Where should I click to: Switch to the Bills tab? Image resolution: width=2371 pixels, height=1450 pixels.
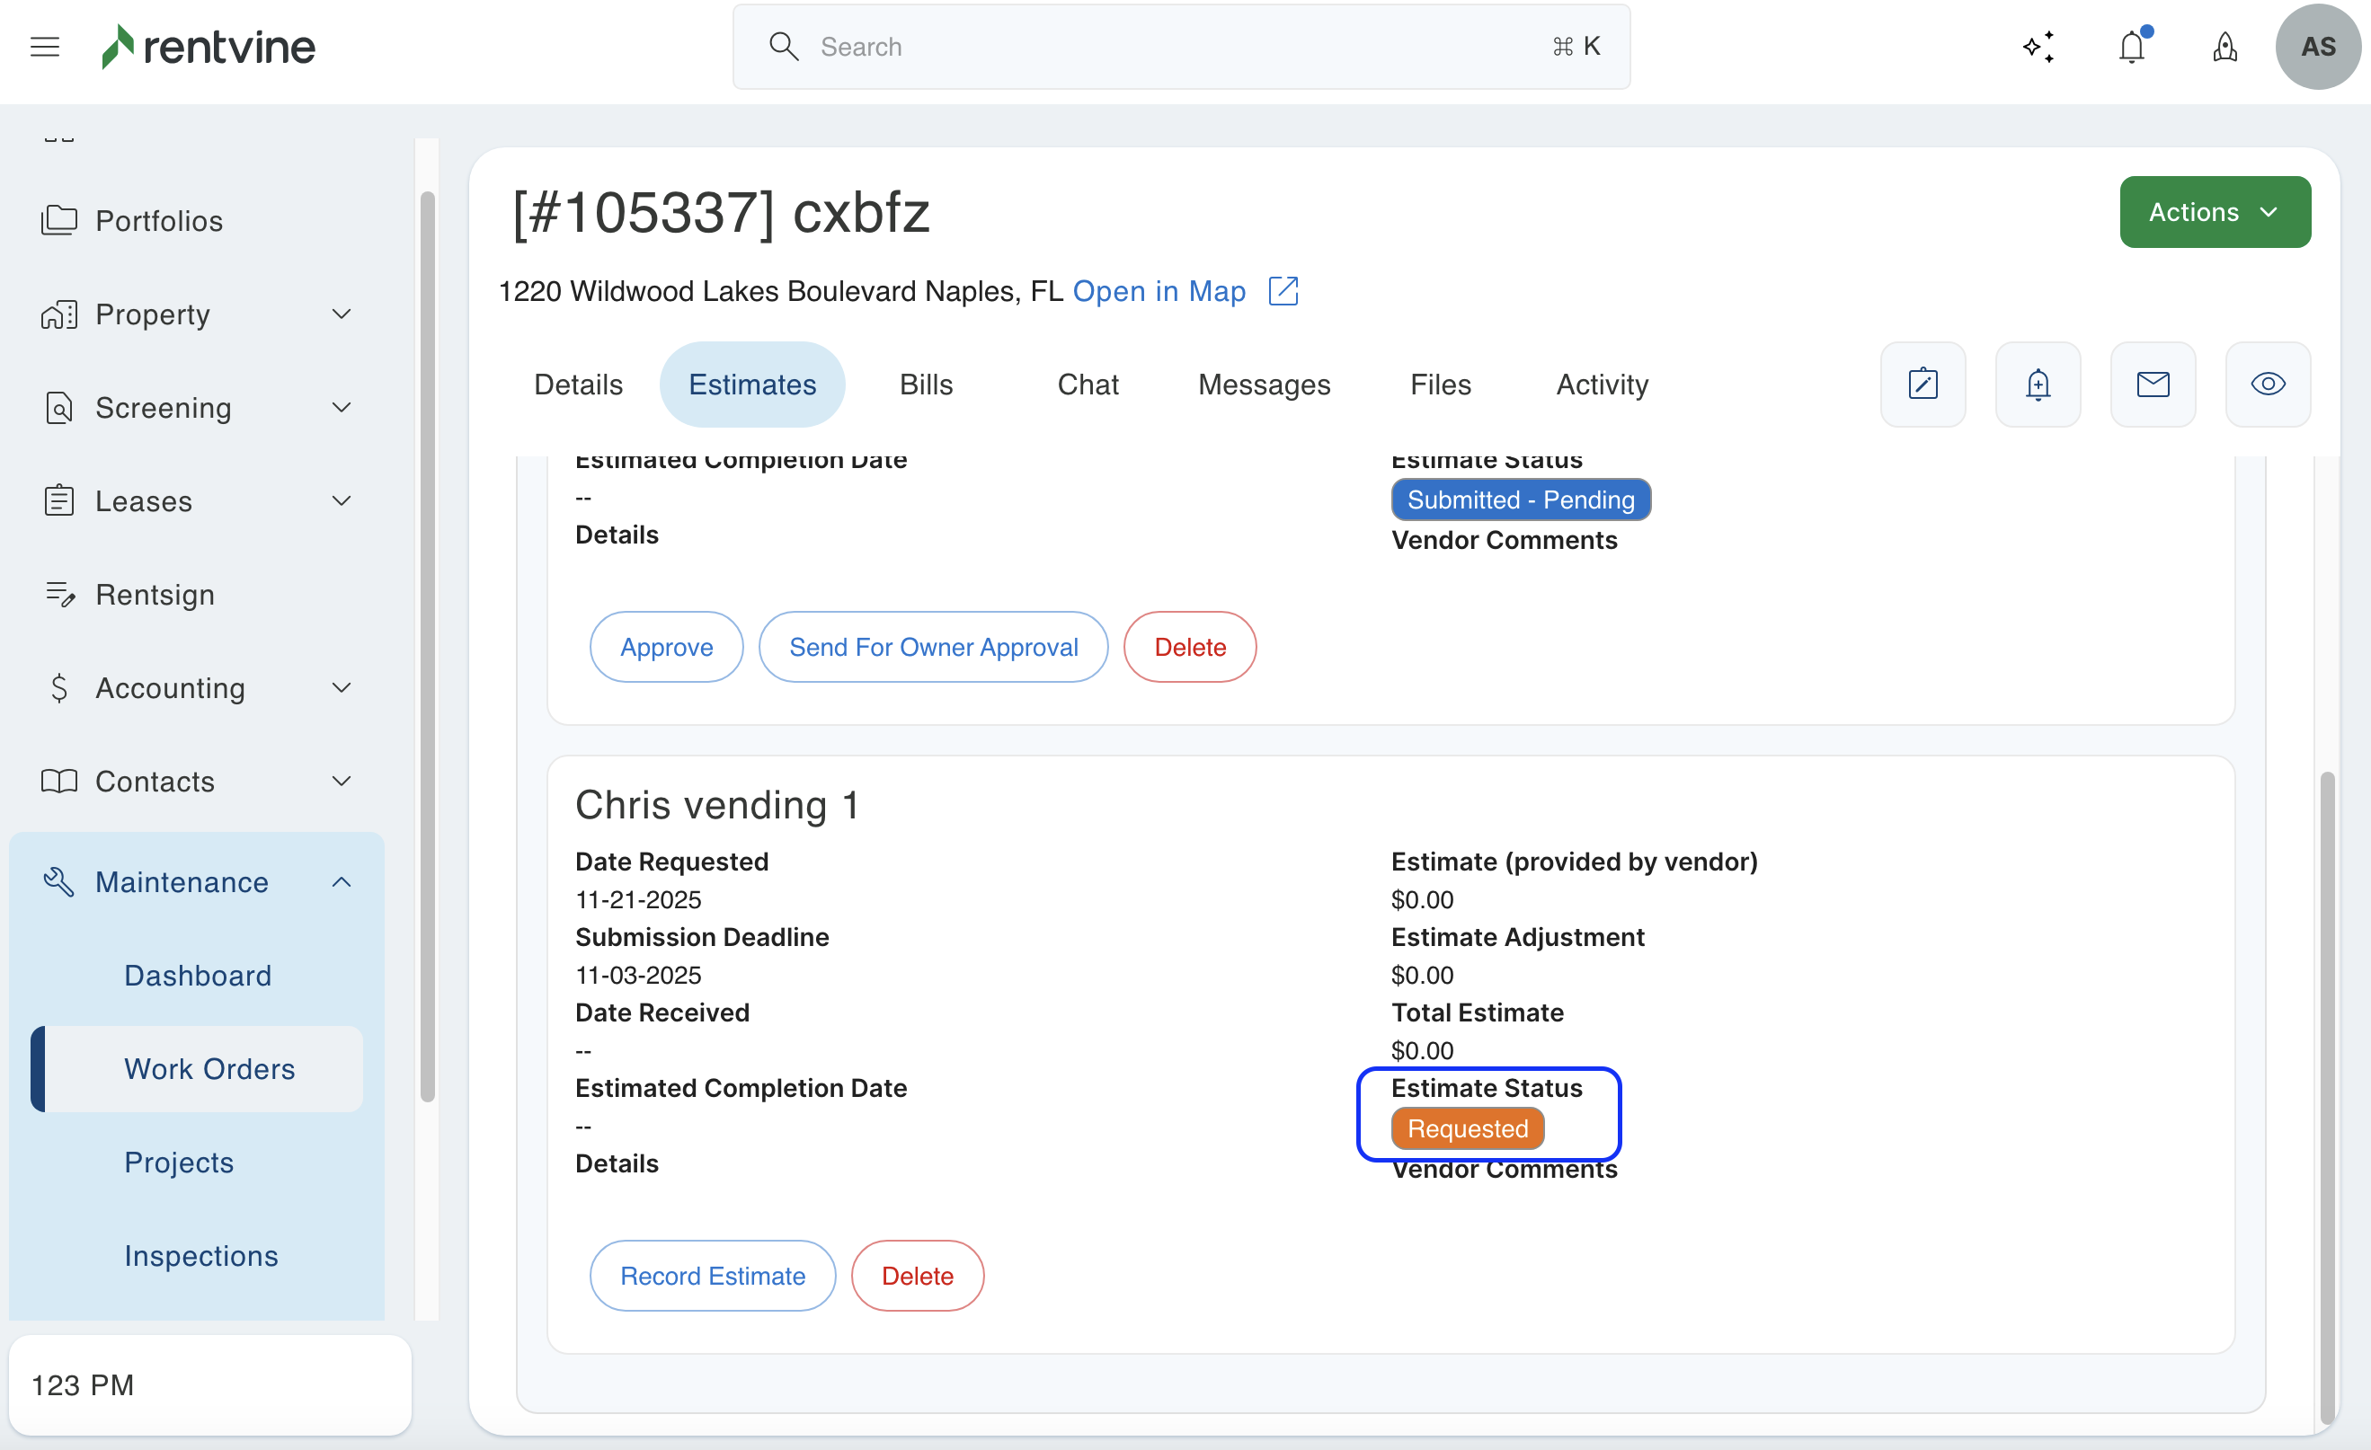pyautogui.click(x=926, y=385)
